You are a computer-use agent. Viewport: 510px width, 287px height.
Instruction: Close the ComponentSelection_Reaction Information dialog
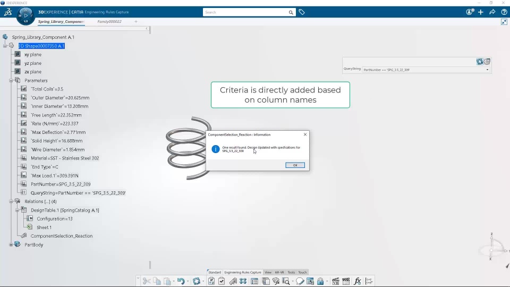point(305,134)
